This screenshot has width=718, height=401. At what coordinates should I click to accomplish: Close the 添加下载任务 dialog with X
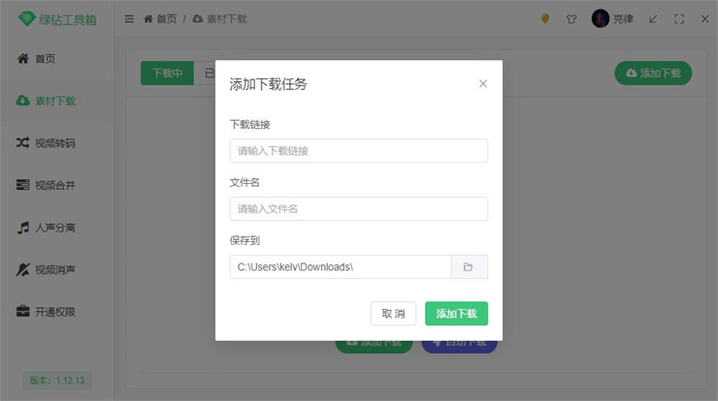pyautogui.click(x=483, y=83)
